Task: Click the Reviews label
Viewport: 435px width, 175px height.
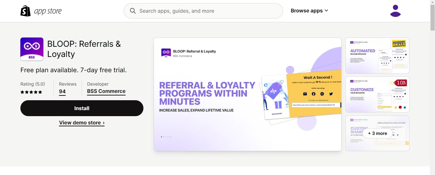Action: (68, 84)
